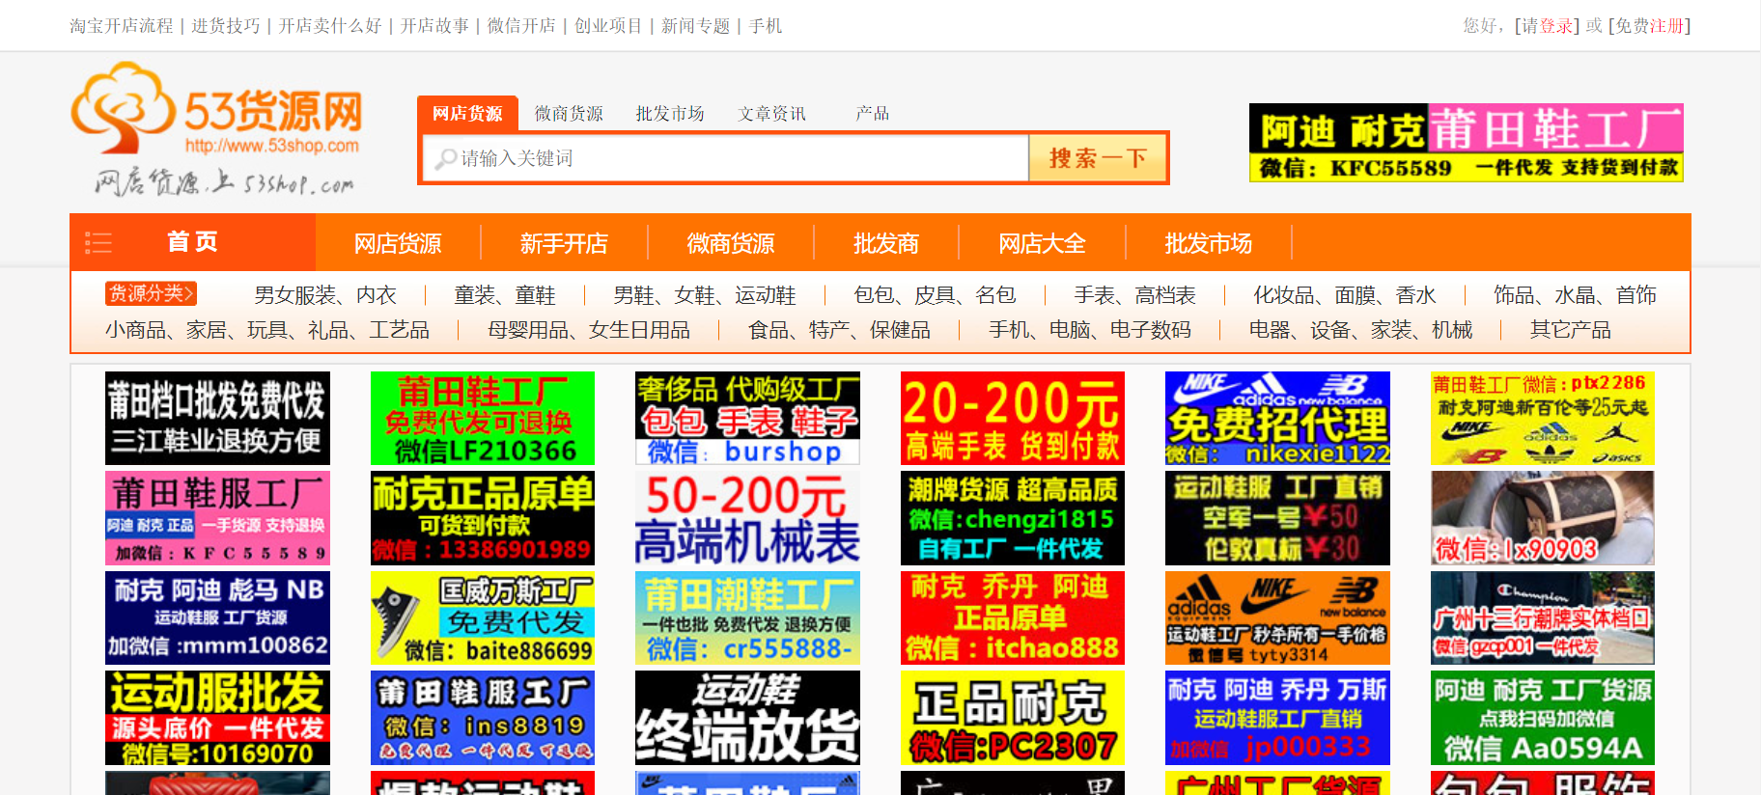The width and height of the screenshot is (1761, 795).
Task: Open the 童装、童鞋 category
Action: point(505,295)
